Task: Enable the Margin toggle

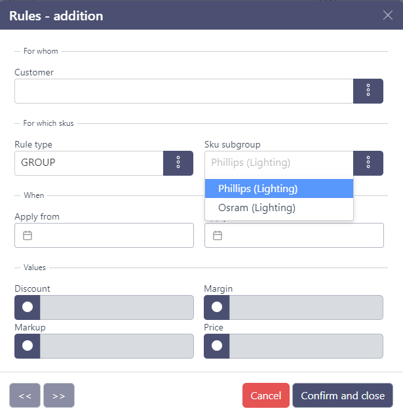Action: coord(217,307)
